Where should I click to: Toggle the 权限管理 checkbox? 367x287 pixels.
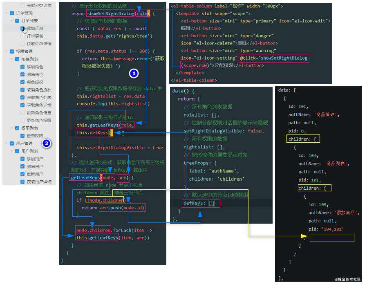point(12,52)
